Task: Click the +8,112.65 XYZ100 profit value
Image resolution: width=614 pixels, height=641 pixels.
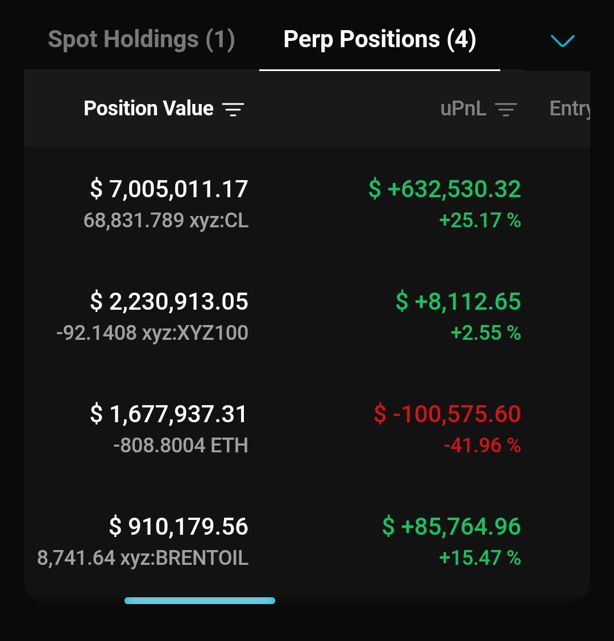Action: pyautogui.click(x=458, y=302)
